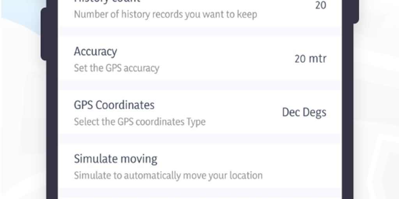Tap the divider between Accuracy and GPS Coordinates
This screenshot has width=399, height=199.
pyautogui.click(x=199, y=85)
